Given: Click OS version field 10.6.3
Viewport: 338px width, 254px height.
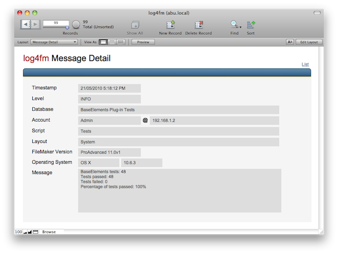Looking at the screenshot, I should click(x=142, y=163).
